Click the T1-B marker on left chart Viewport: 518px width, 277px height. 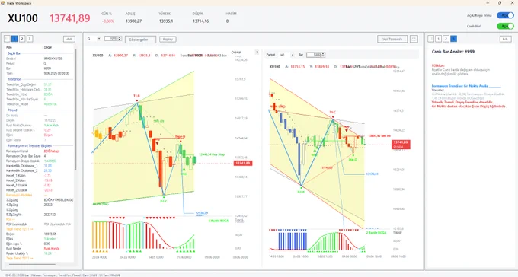137,96
